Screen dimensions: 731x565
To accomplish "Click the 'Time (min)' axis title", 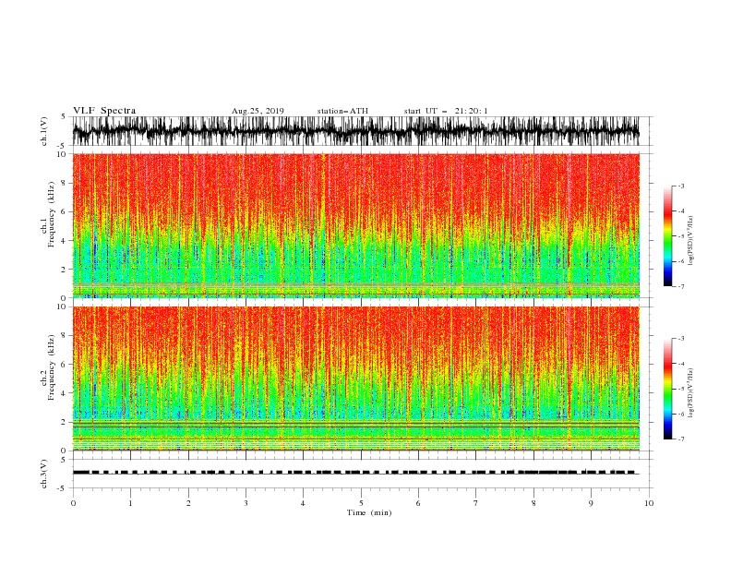I will 369,512.
